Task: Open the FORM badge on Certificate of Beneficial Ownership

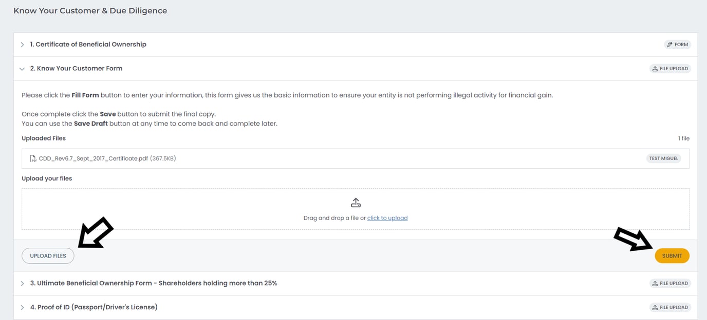Action: point(677,44)
